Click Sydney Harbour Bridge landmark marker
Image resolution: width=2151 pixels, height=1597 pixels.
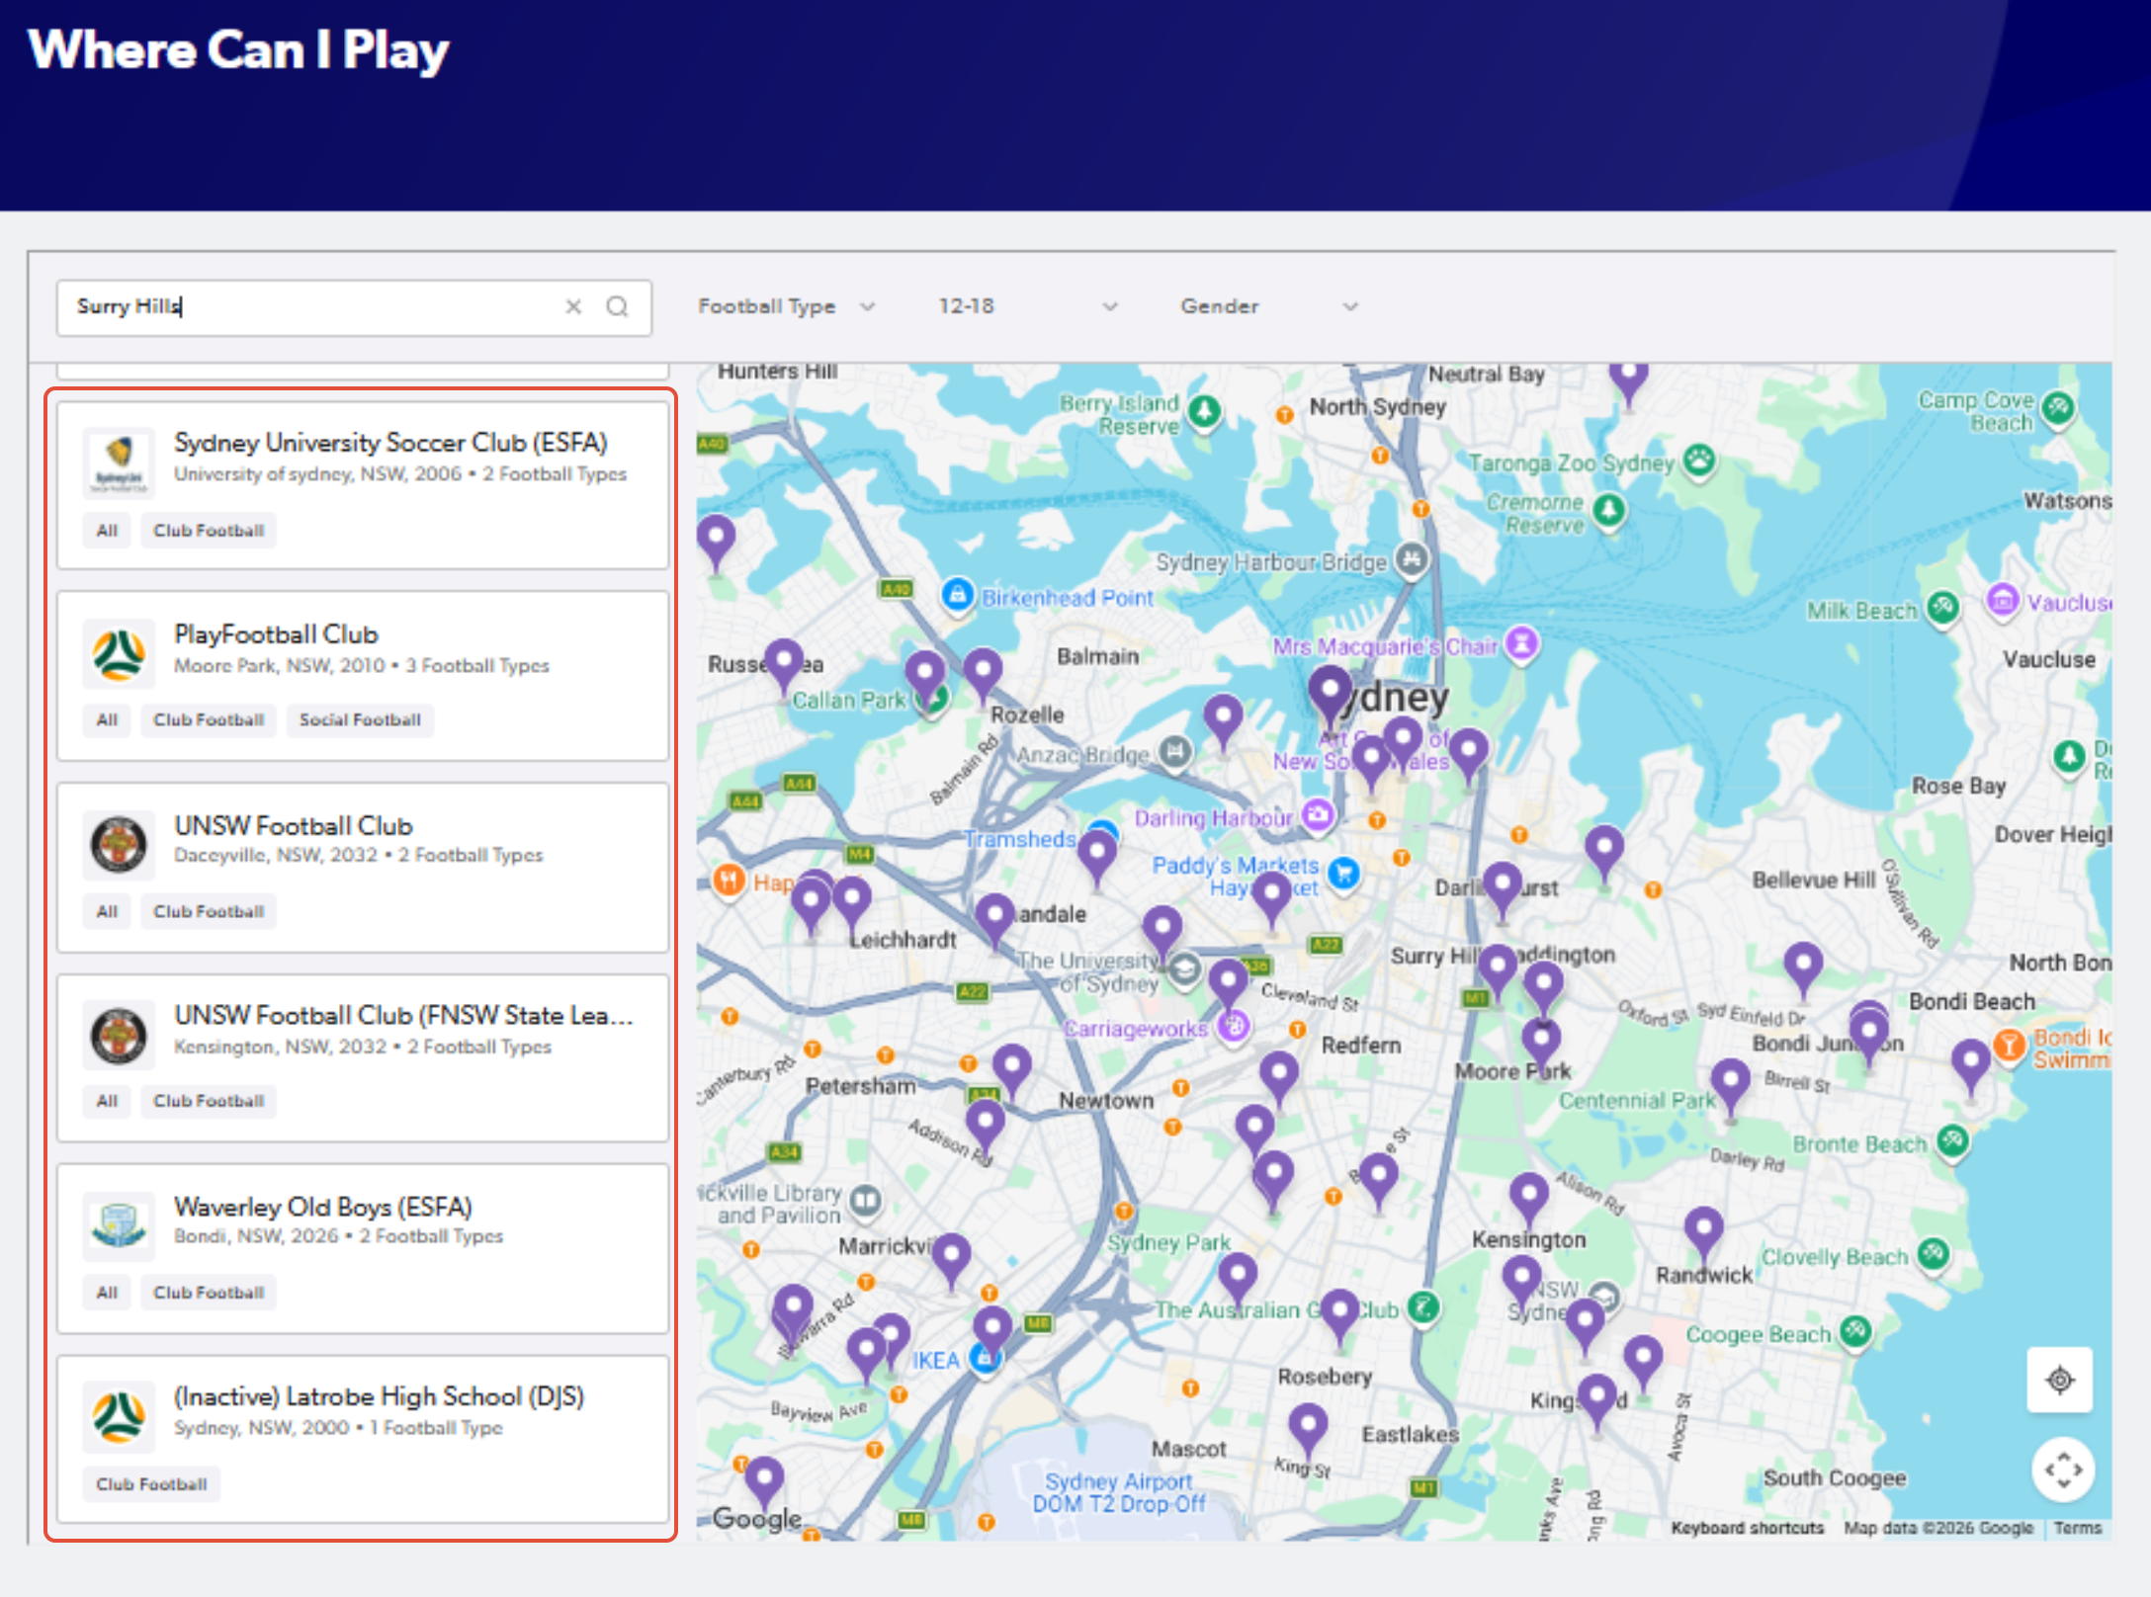tap(1413, 559)
